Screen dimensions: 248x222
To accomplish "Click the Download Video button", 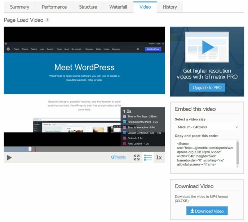I will pos(207,211).
